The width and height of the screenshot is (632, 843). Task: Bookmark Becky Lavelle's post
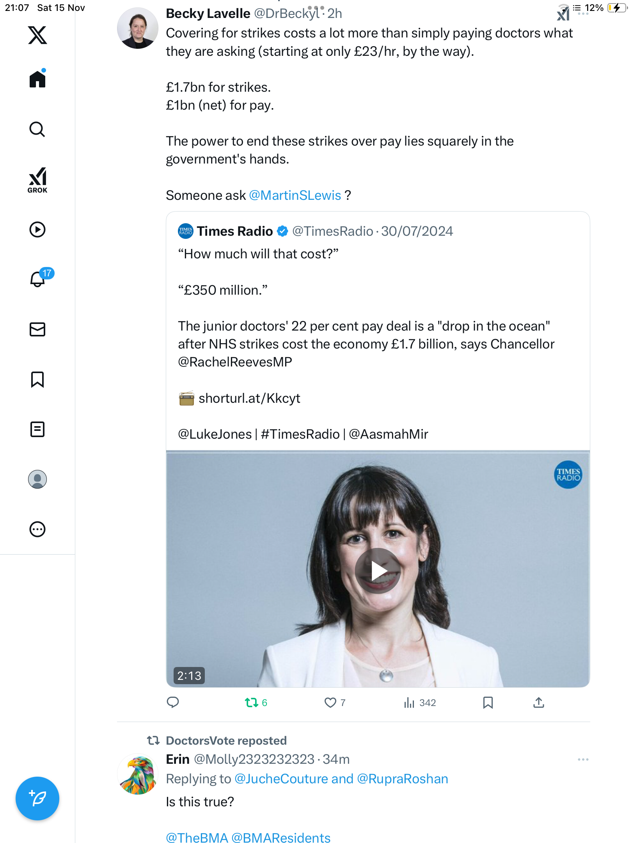pos(488,703)
